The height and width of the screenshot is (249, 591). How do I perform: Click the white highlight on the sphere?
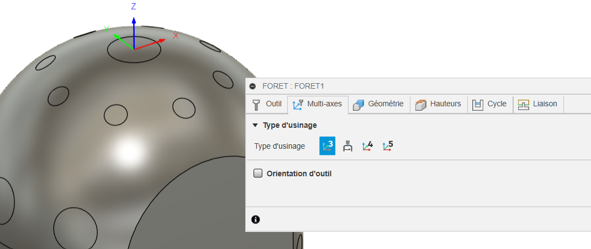coord(126,148)
